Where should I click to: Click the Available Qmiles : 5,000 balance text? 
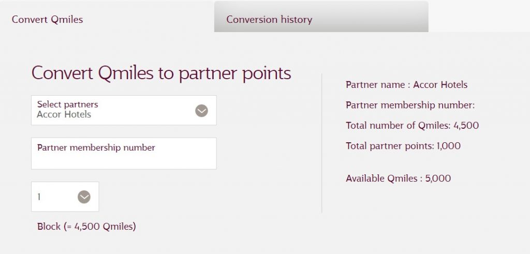398,178
